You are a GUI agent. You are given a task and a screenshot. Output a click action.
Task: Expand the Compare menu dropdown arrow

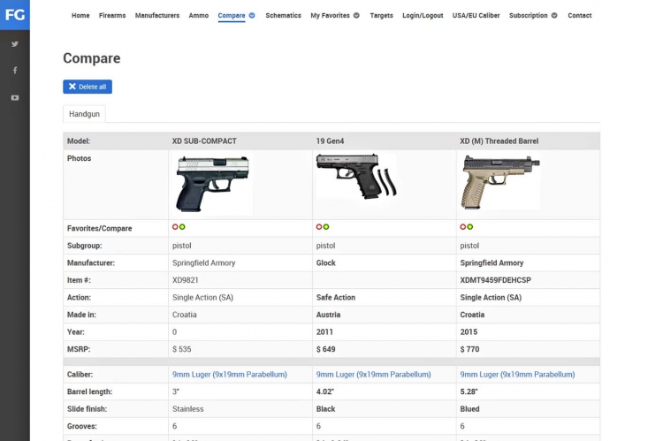tap(252, 16)
